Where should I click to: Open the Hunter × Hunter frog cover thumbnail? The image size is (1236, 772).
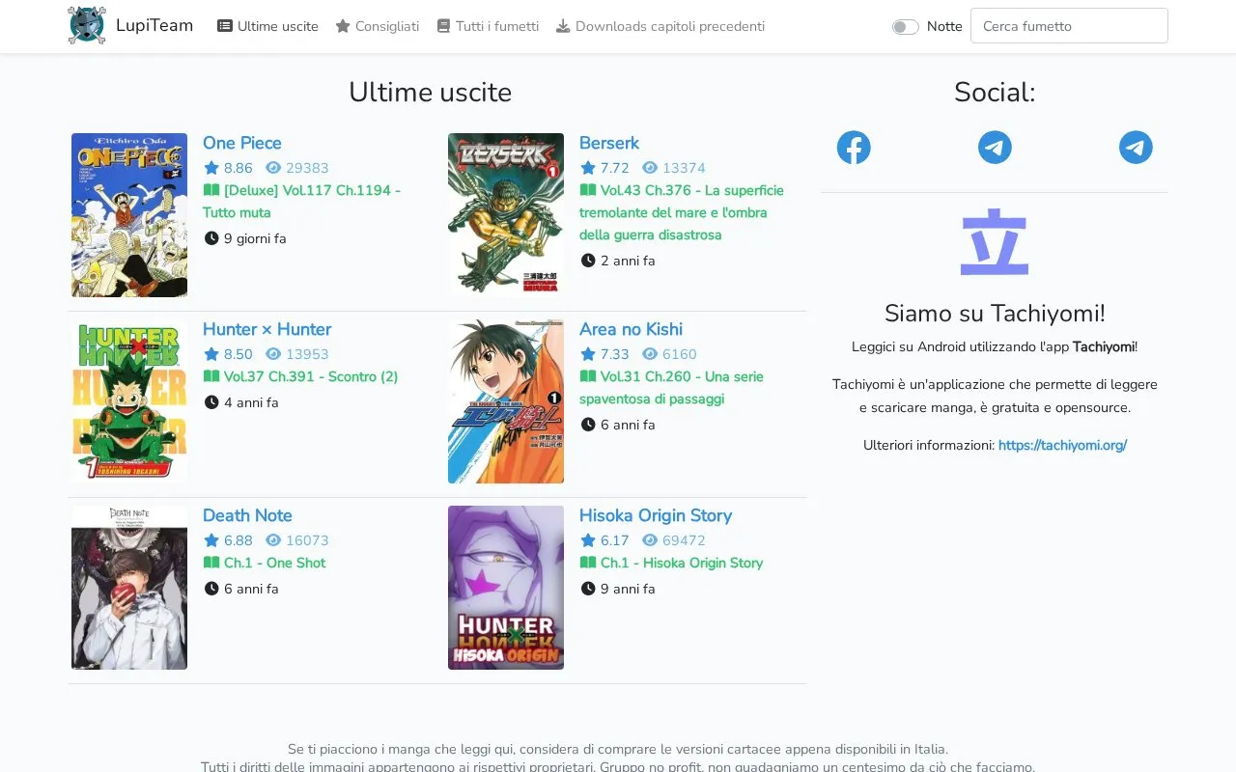[x=129, y=401]
